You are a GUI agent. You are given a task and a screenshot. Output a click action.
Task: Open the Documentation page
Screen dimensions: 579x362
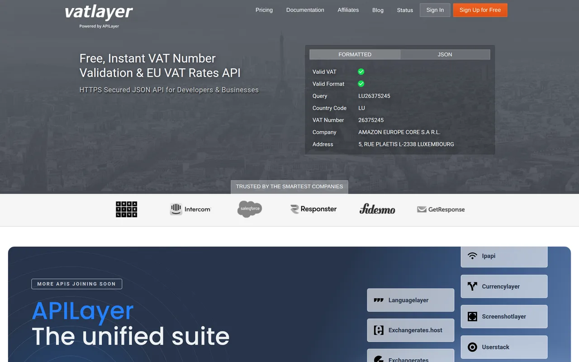[305, 10]
